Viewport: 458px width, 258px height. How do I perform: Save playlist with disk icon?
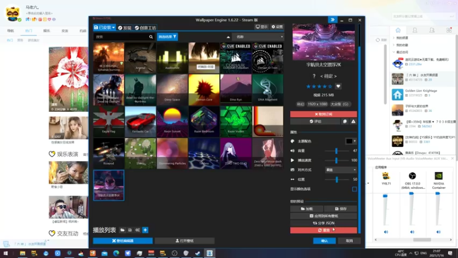tap(130, 230)
